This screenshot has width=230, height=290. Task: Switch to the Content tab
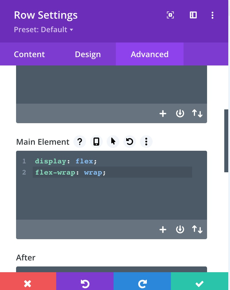pyautogui.click(x=29, y=54)
